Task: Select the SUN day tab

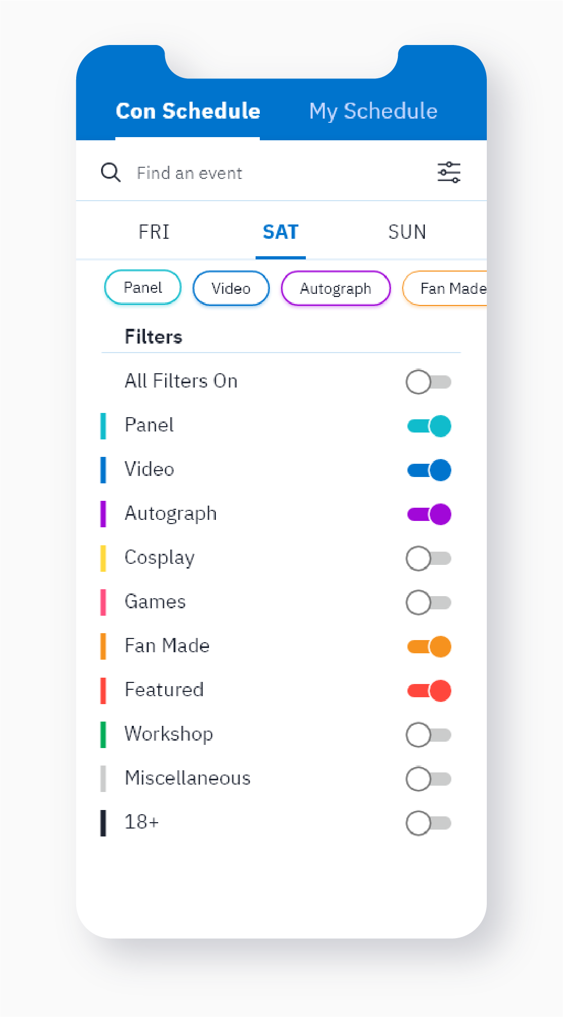Action: pyautogui.click(x=407, y=232)
